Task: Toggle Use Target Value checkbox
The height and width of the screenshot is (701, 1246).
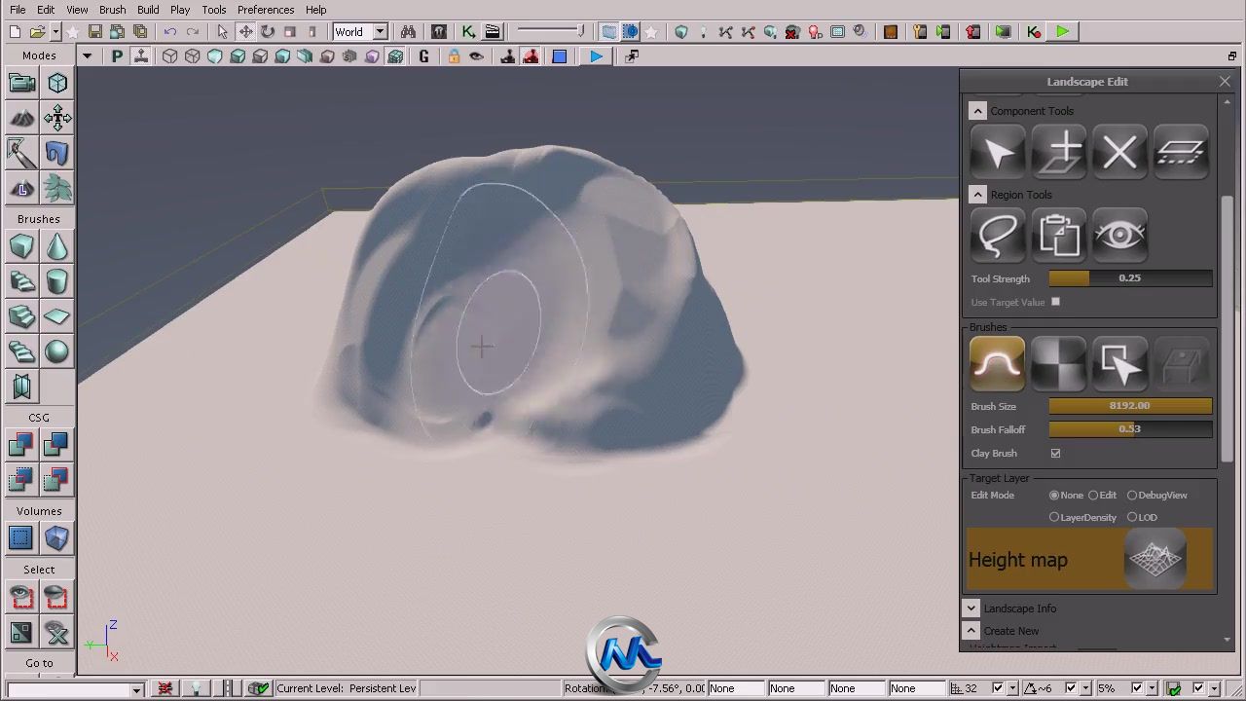Action: point(1055,302)
